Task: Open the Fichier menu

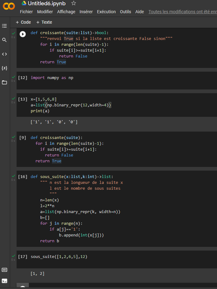Action: point(26,12)
